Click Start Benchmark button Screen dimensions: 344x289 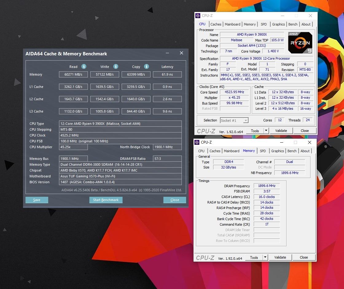click(106, 200)
